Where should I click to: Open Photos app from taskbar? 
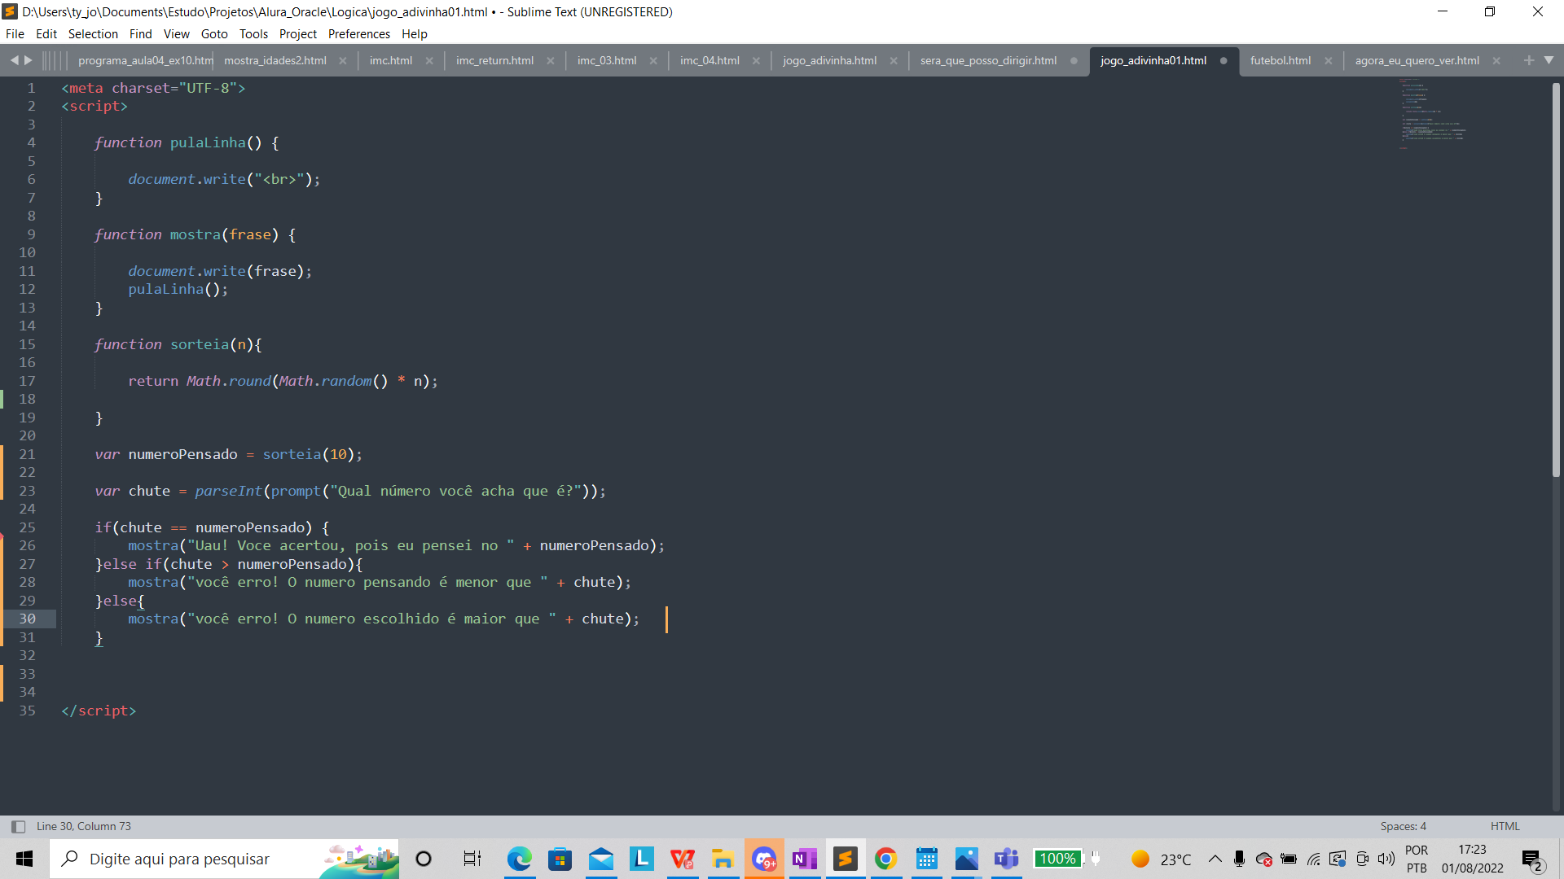pos(967,859)
